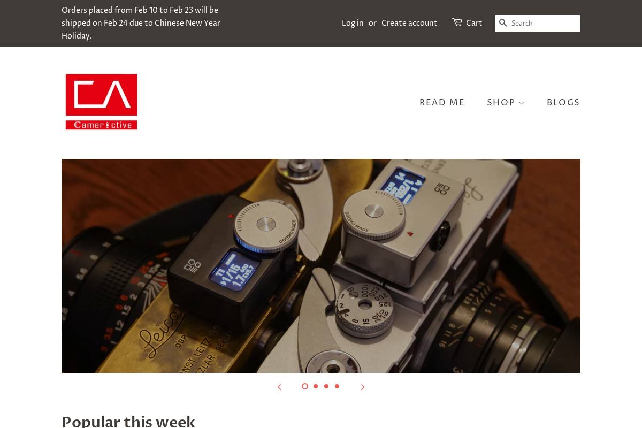Go to previous slide arrow
The width and height of the screenshot is (642, 428).
pos(279,387)
